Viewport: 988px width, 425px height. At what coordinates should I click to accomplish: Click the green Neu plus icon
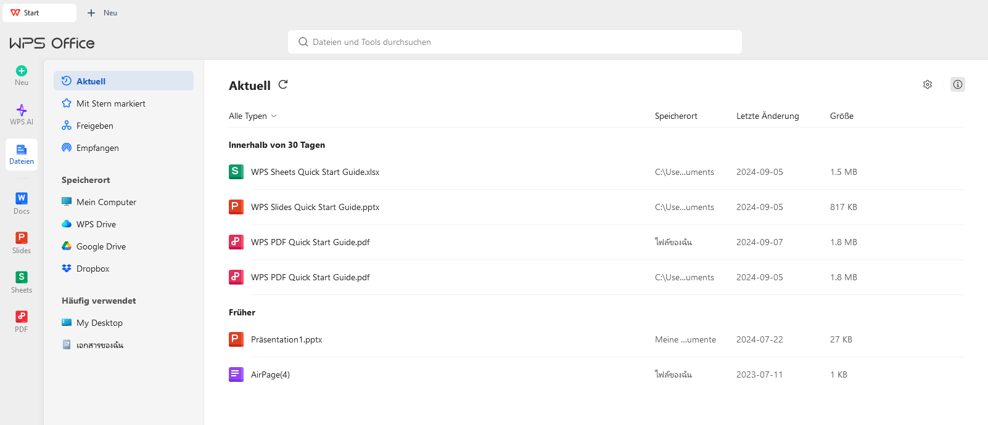[x=22, y=71]
